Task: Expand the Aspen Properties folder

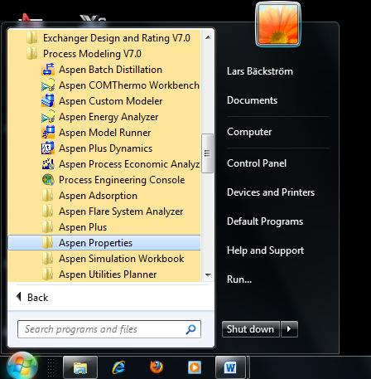Action: 104,243
